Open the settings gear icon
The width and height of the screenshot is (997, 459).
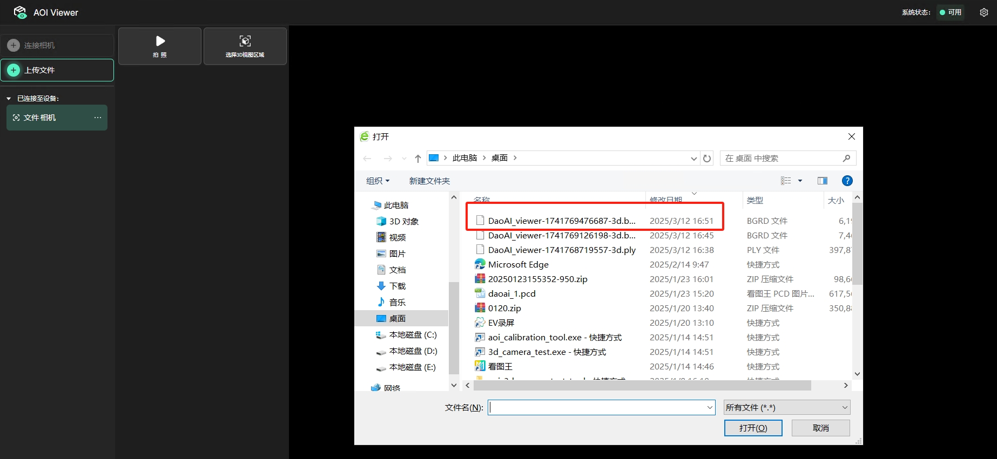point(983,12)
